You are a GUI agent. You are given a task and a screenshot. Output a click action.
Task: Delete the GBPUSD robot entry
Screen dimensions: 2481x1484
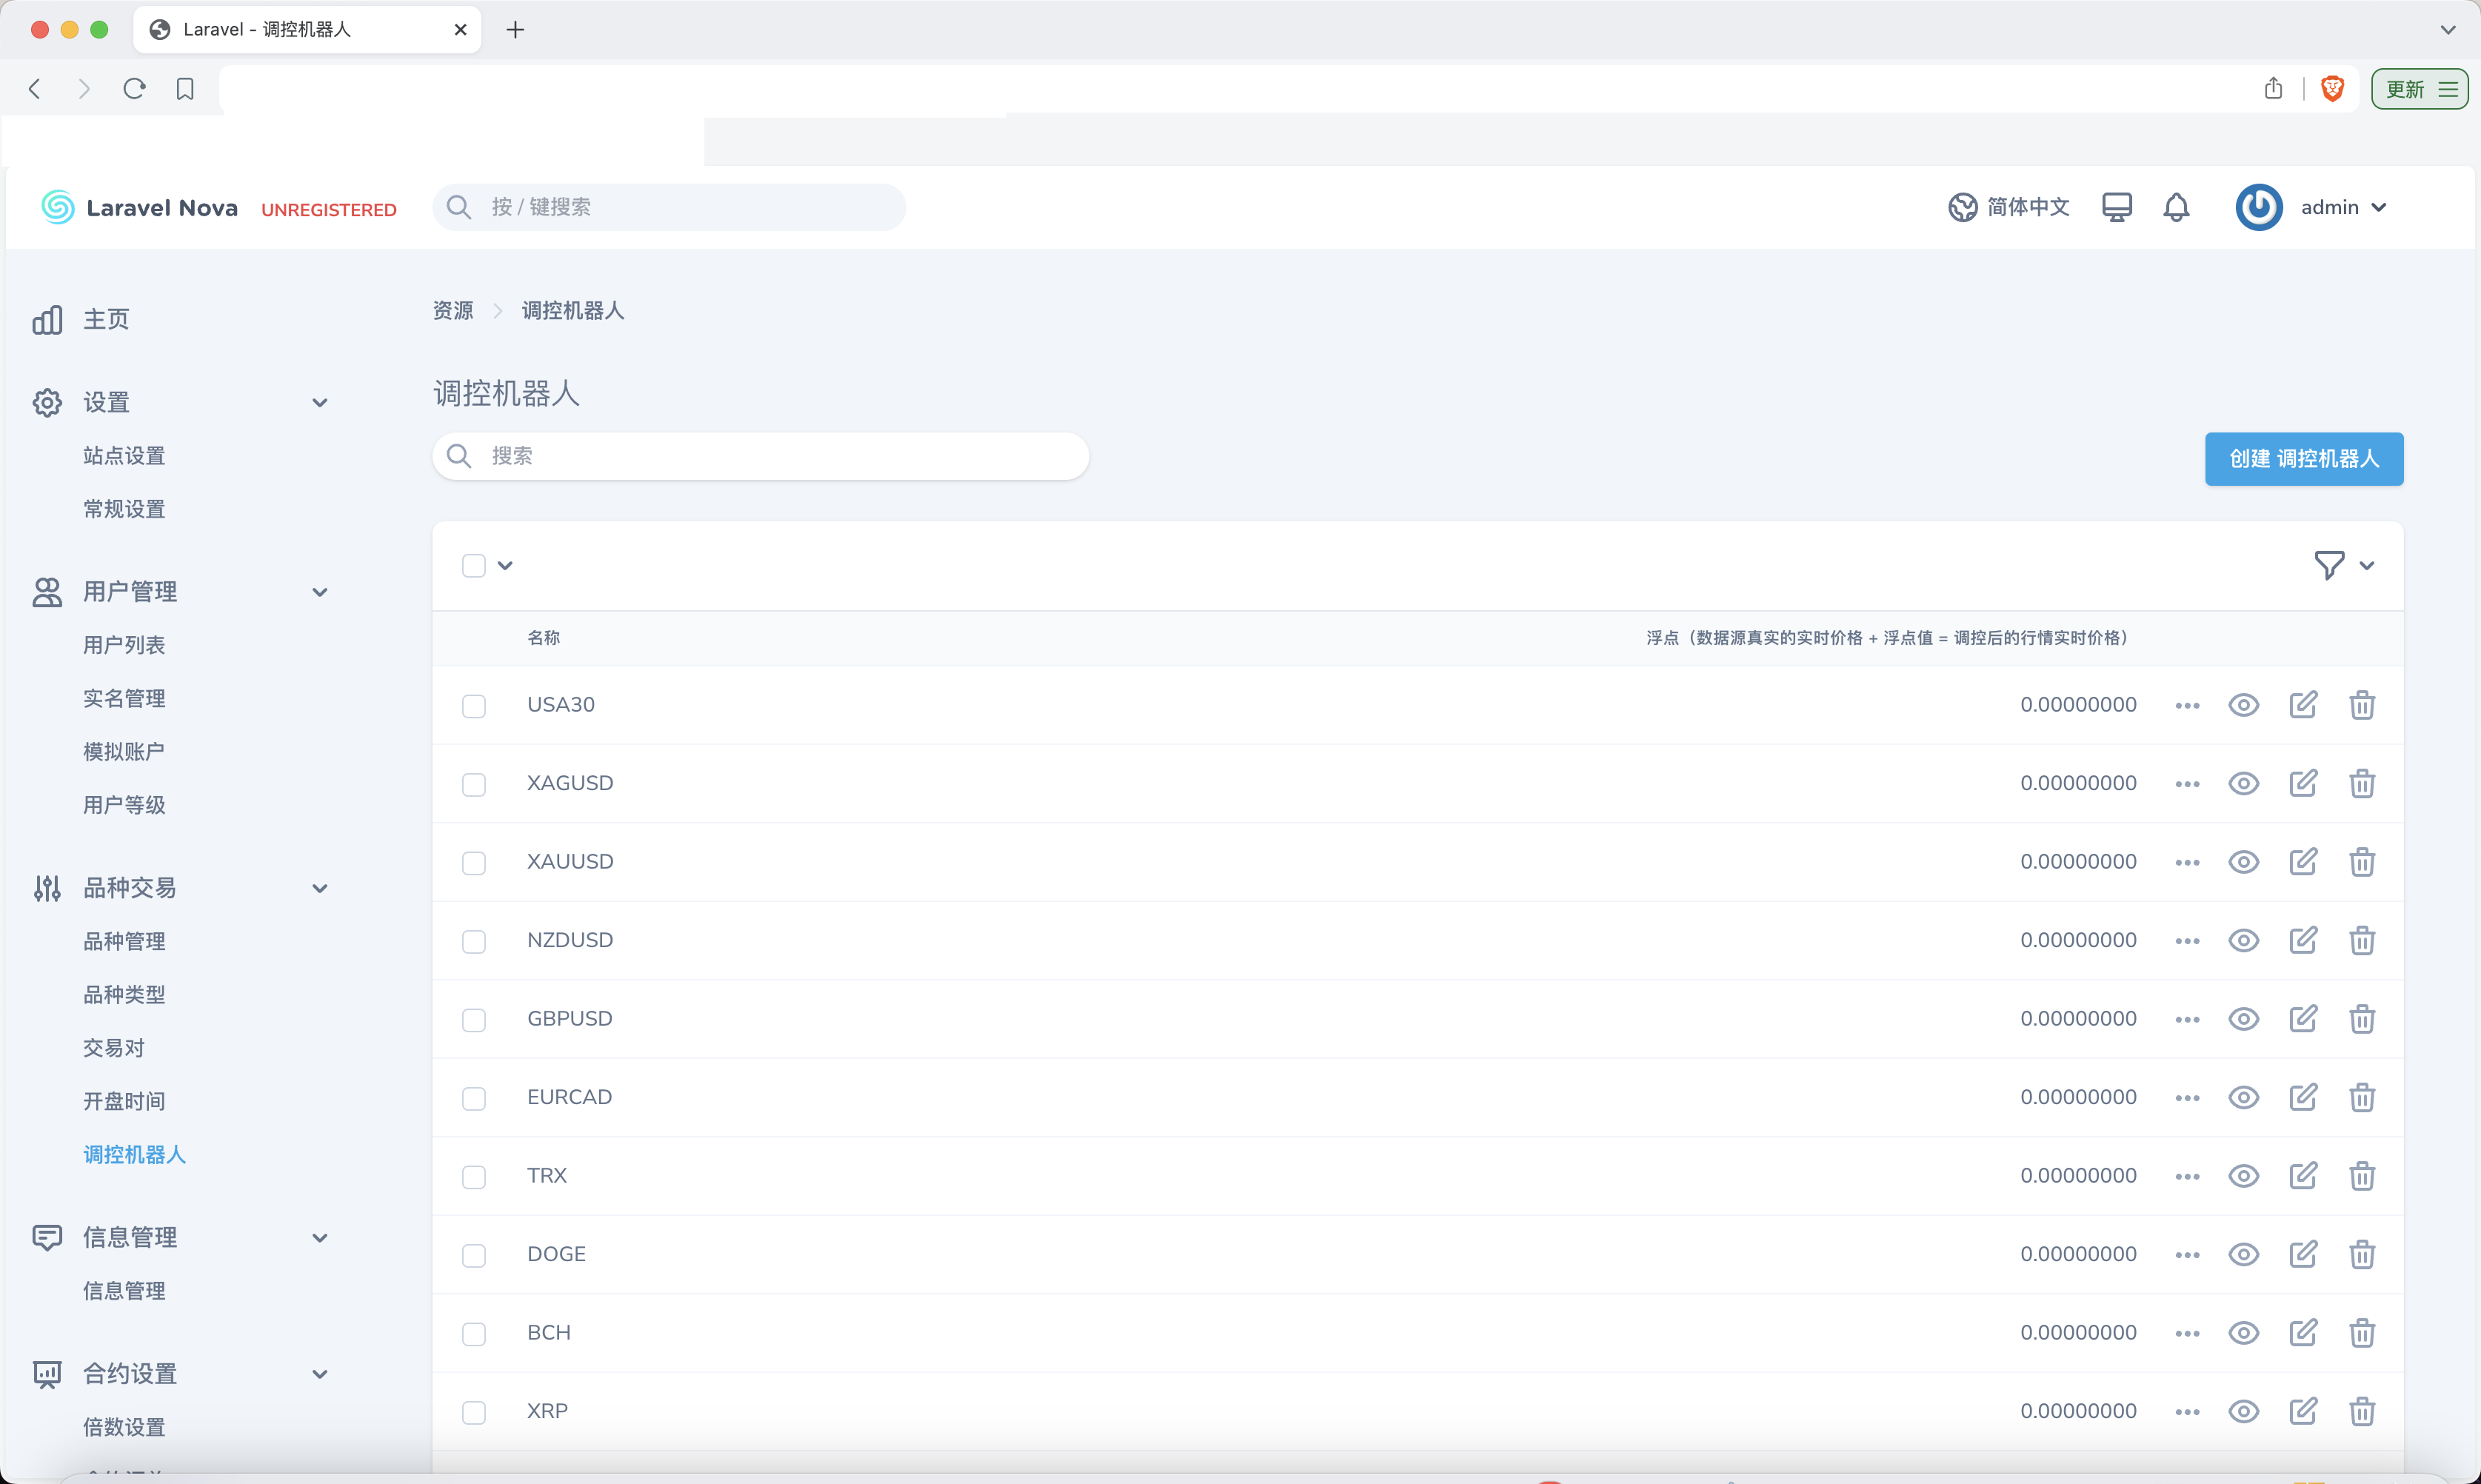point(2362,1019)
